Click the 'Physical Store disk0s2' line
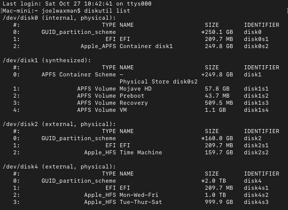 pyautogui.click(x=159, y=81)
